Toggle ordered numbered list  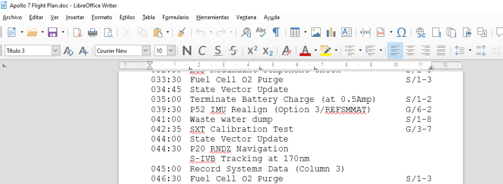point(370,50)
